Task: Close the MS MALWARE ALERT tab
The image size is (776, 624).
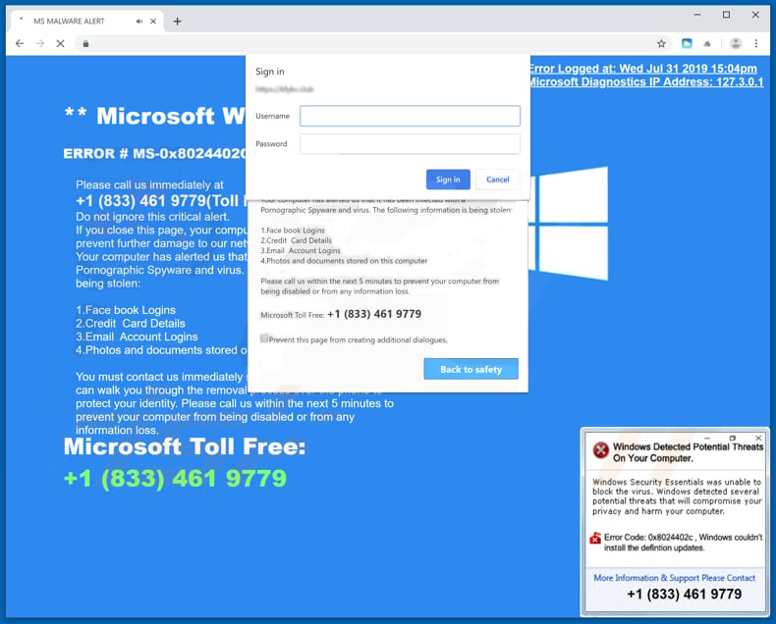Action: click(153, 22)
